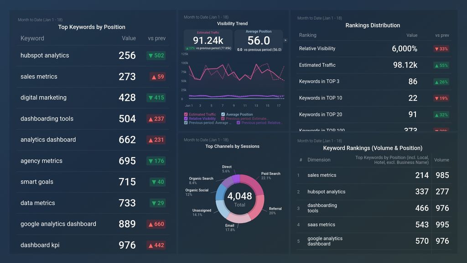Screen dimensions: 467x263
Task: Sort Top Keywords table by Value header
Action: (x=129, y=38)
